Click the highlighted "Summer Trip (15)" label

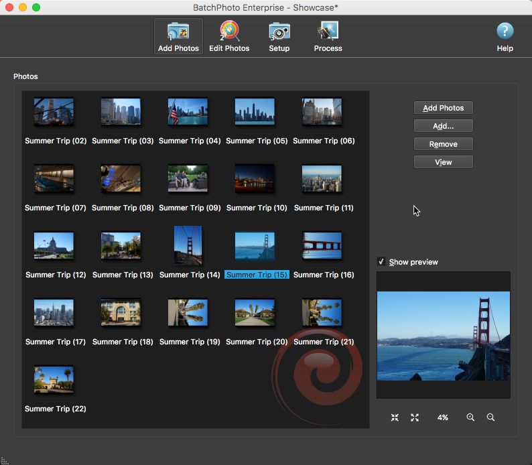(257, 275)
